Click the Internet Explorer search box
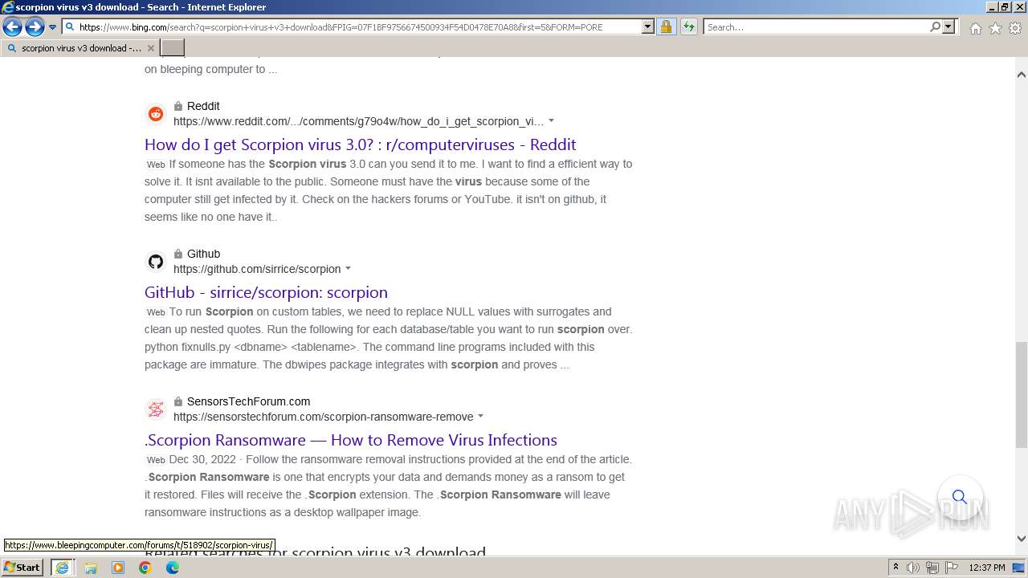The image size is (1028, 578). click(815, 26)
